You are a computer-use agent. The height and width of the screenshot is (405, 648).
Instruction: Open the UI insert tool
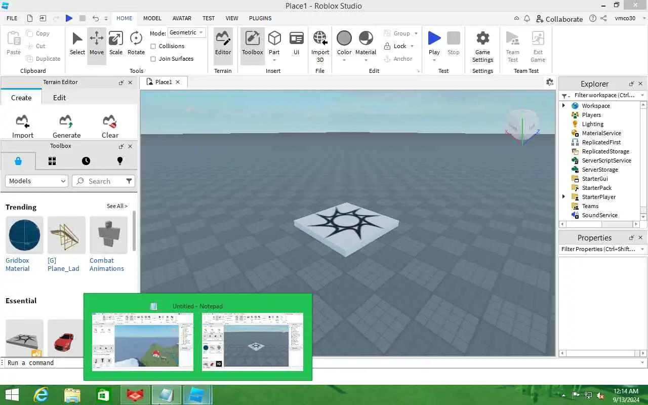pos(296,44)
